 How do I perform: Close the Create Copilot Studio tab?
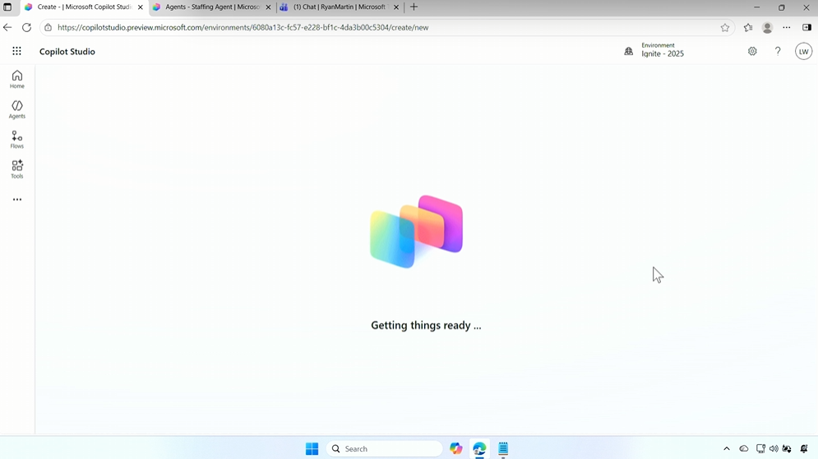[141, 7]
